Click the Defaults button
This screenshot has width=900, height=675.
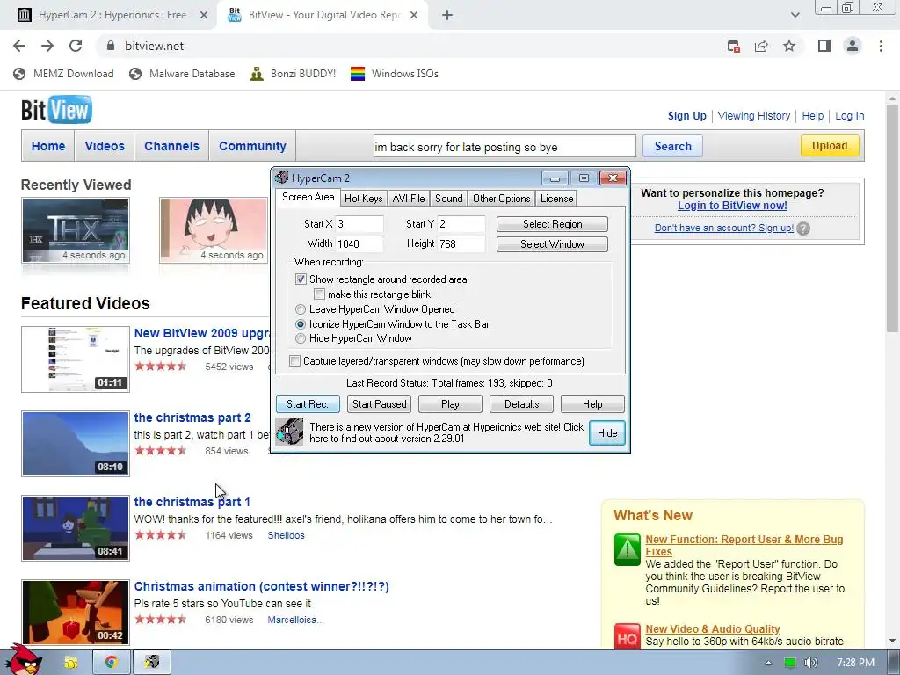tap(522, 404)
